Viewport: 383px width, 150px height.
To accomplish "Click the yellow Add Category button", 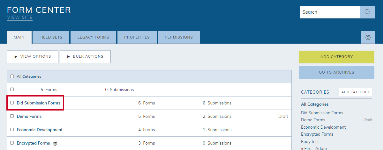I will [336, 57].
